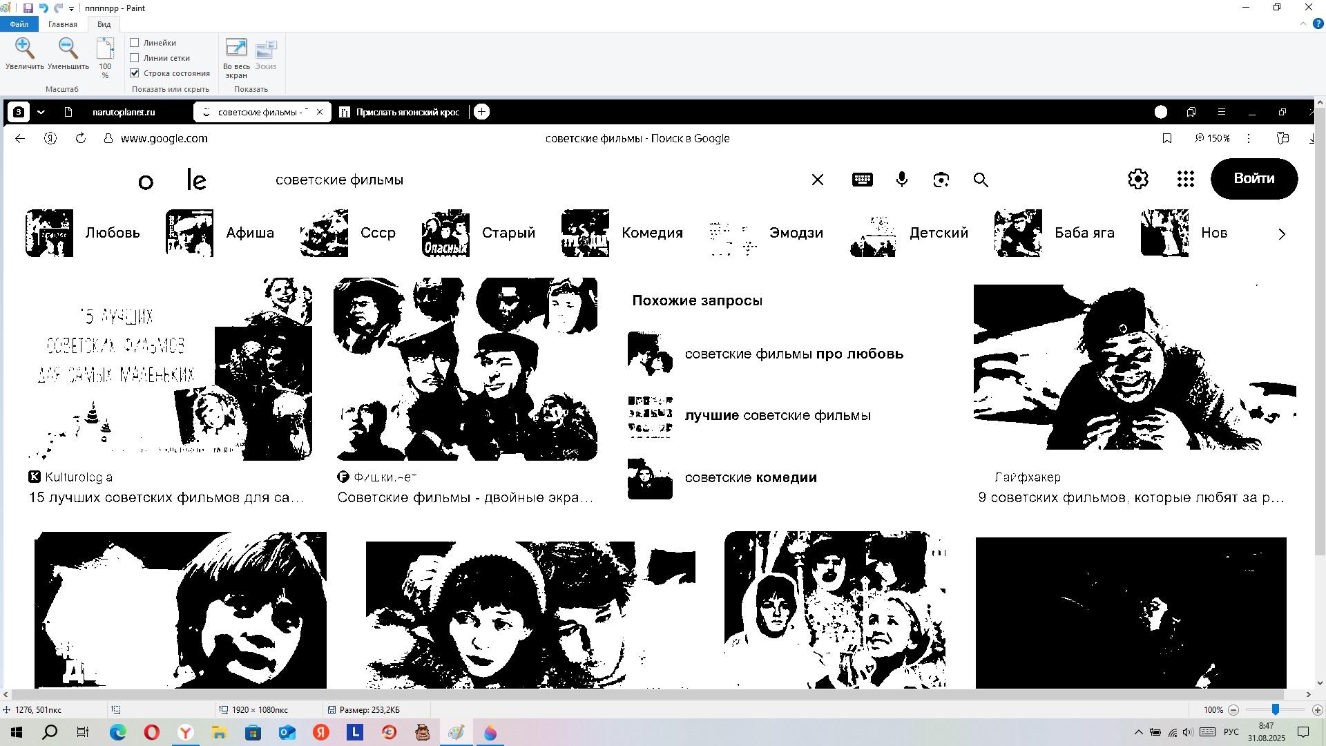This screenshot has height=746, width=1326.
Task: Open full screen view (Во весь экран)
Action: pyautogui.click(x=236, y=49)
